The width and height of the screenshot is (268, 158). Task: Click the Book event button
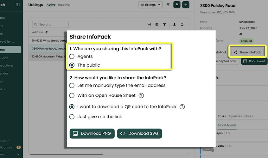[254, 61]
